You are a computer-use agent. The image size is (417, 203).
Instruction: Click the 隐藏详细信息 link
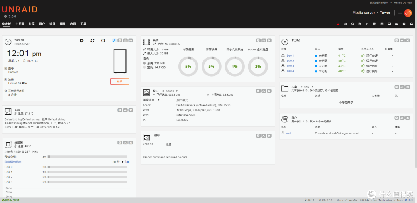coord(13,162)
